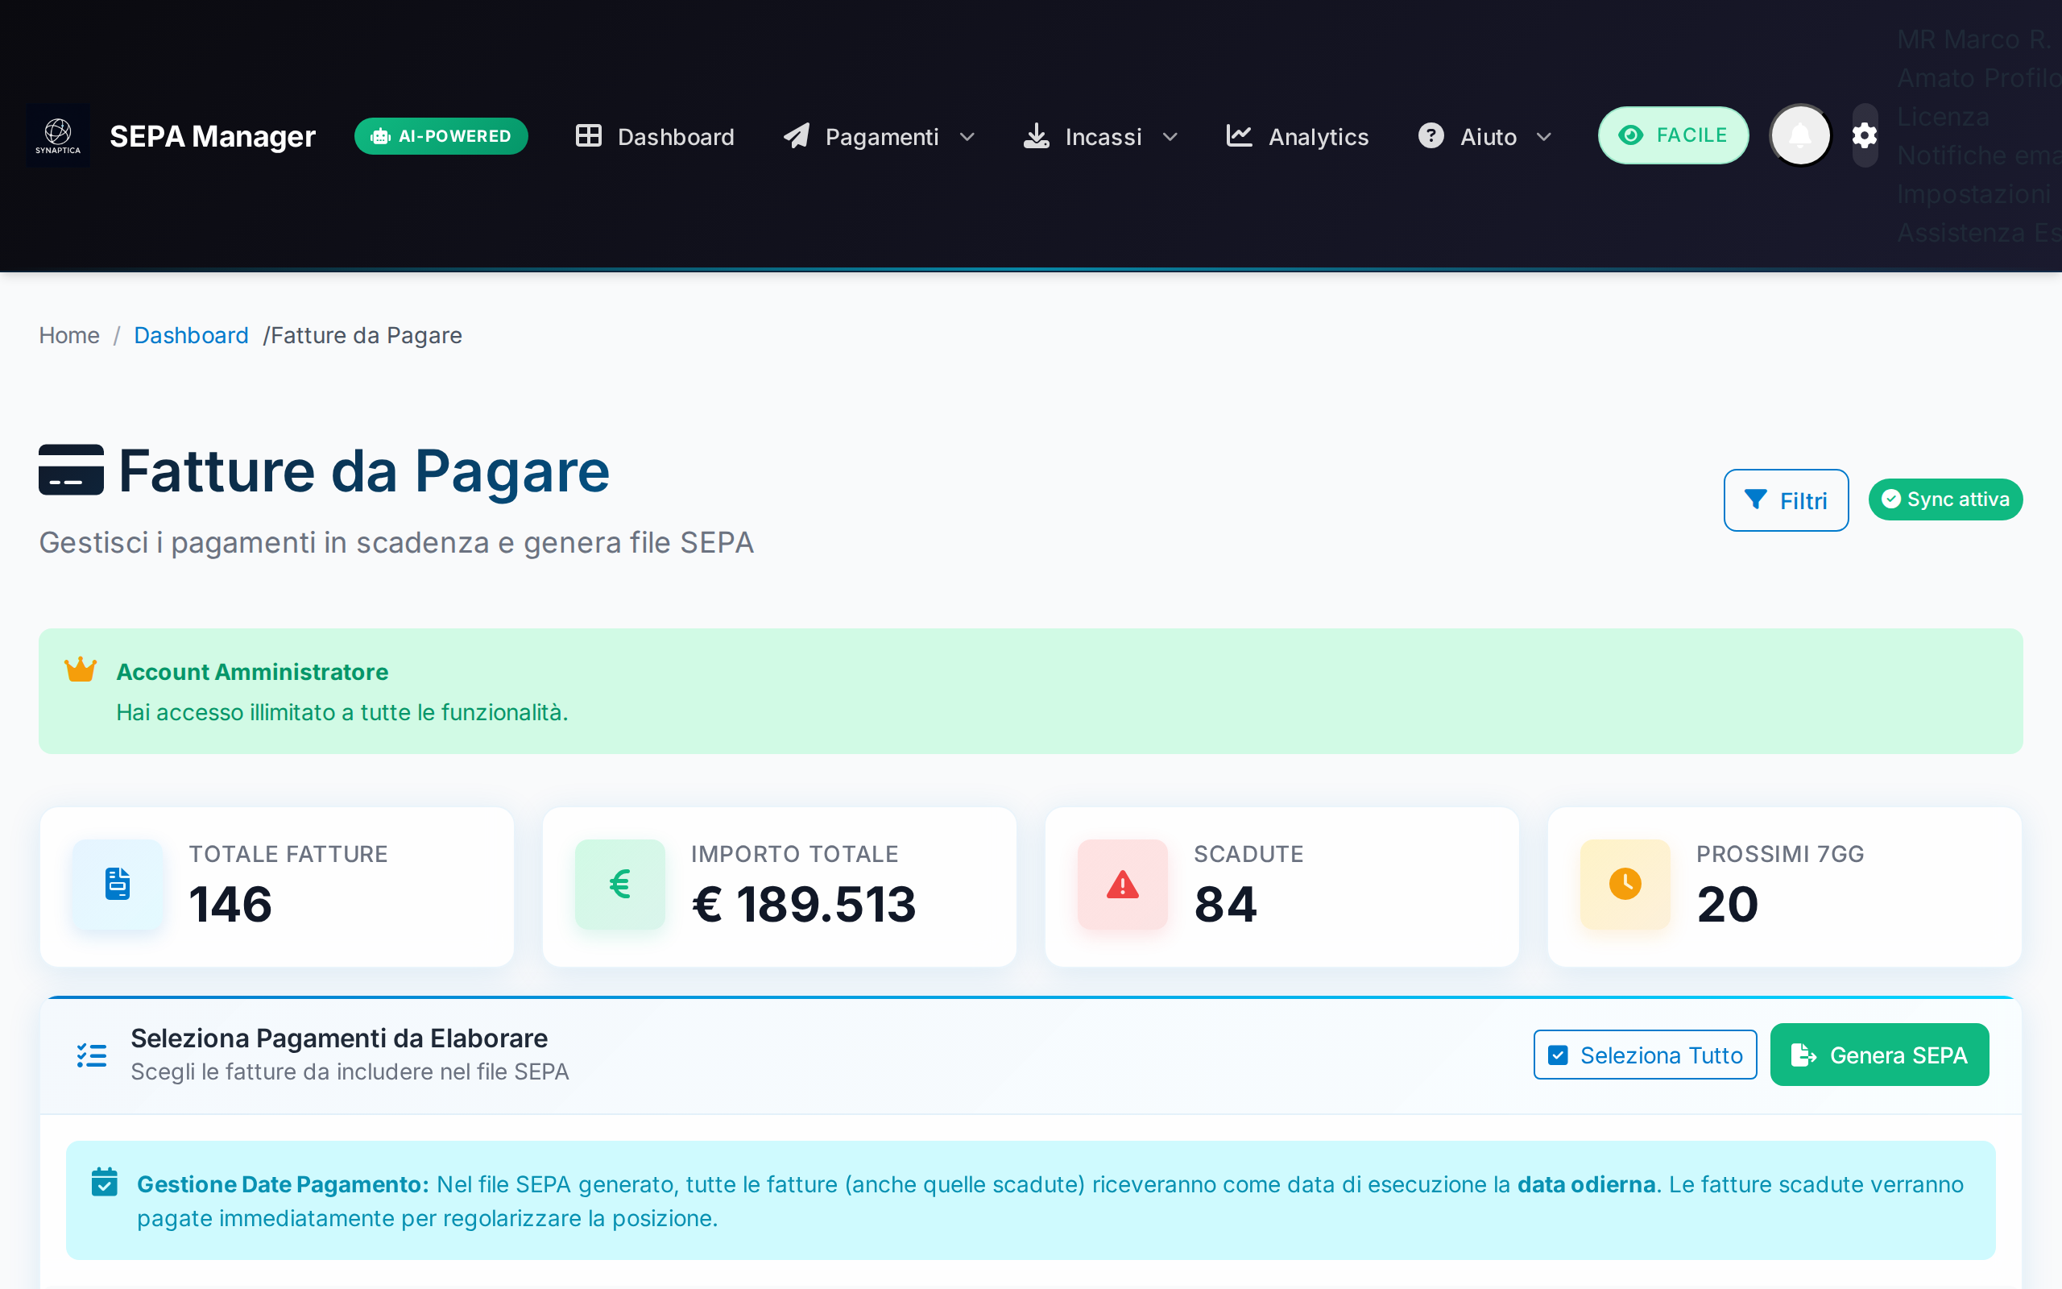Click the warning triangle on the Scadute card
Viewport: 2062px width, 1289px height.
1121,885
